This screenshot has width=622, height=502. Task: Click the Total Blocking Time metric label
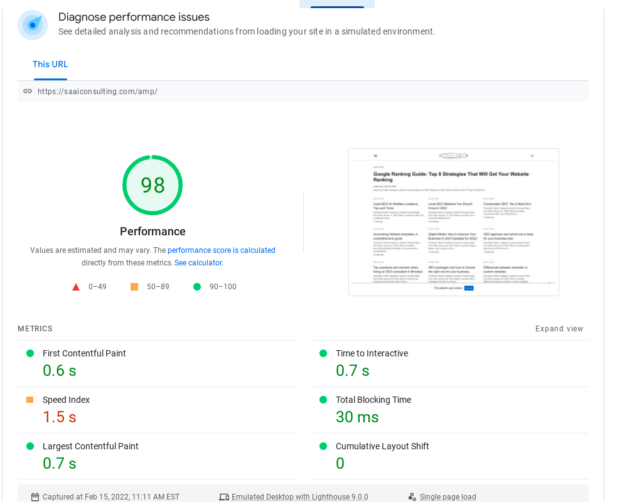[373, 400]
